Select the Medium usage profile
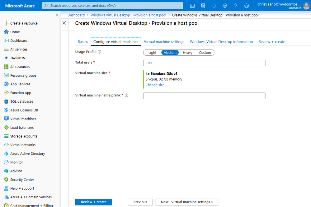Image resolution: width=311 pixels, height=207 pixels. click(170, 53)
